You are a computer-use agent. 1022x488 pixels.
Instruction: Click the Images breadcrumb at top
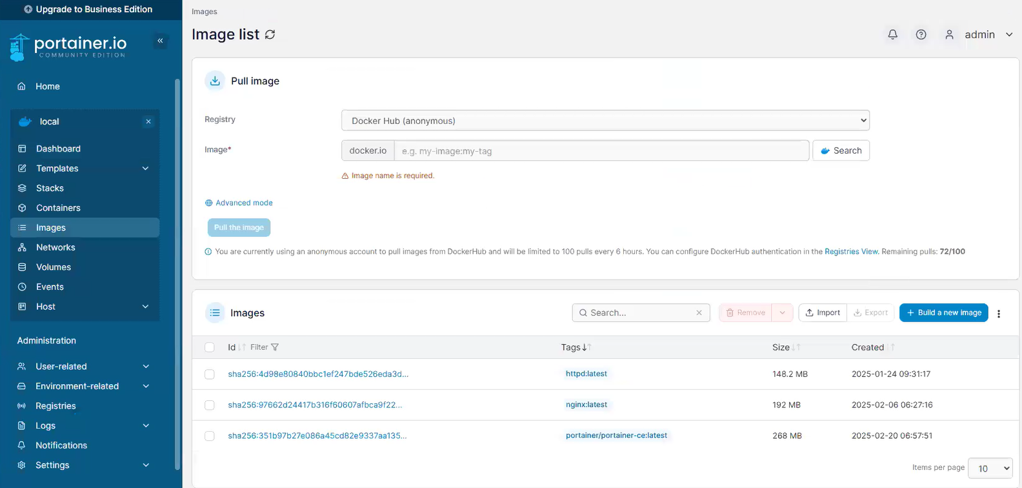pos(205,12)
